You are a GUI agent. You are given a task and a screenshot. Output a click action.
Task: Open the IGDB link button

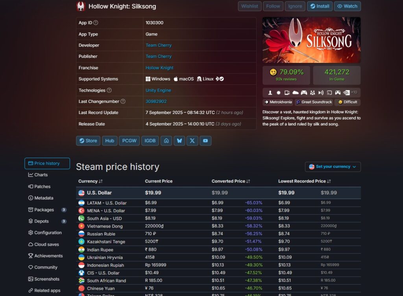(150, 141)
